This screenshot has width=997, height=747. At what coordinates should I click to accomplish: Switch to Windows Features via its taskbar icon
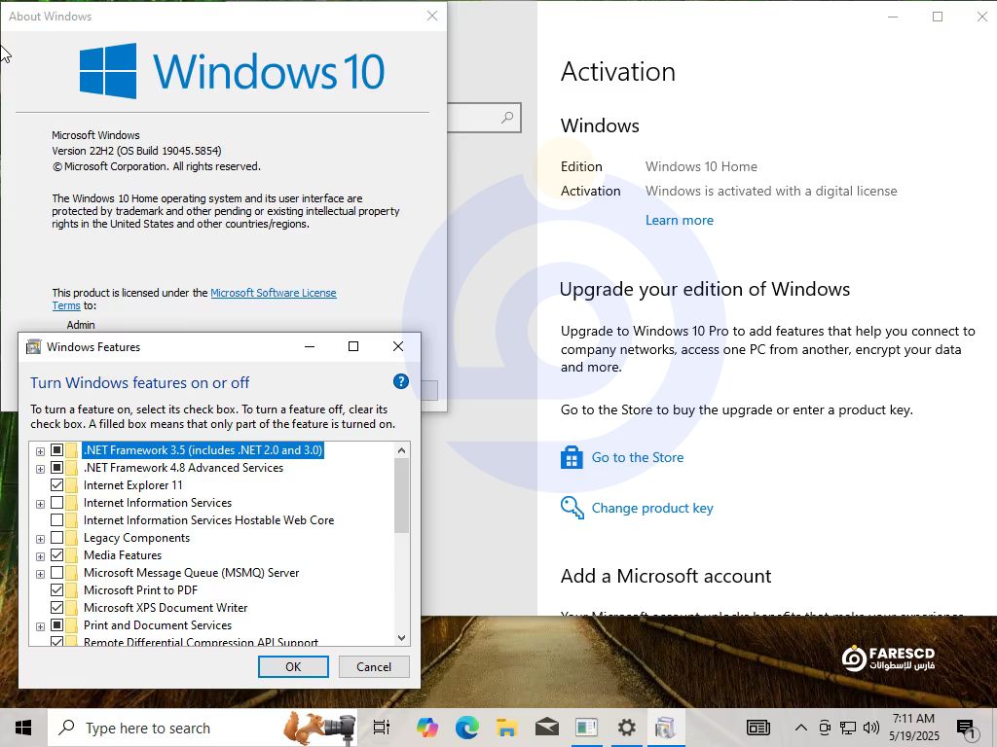666,728
